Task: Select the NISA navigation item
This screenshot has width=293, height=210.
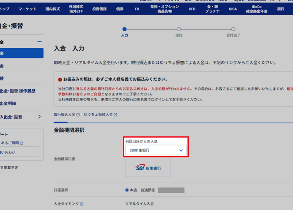Action: [x=232, y=9]
